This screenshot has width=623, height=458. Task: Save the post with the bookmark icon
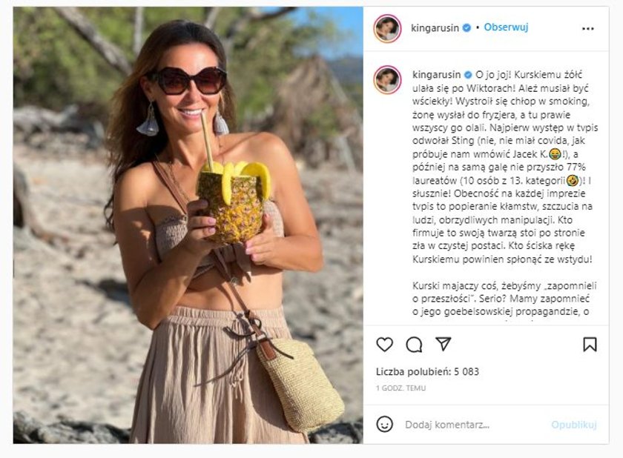click(x=590, y=345)
